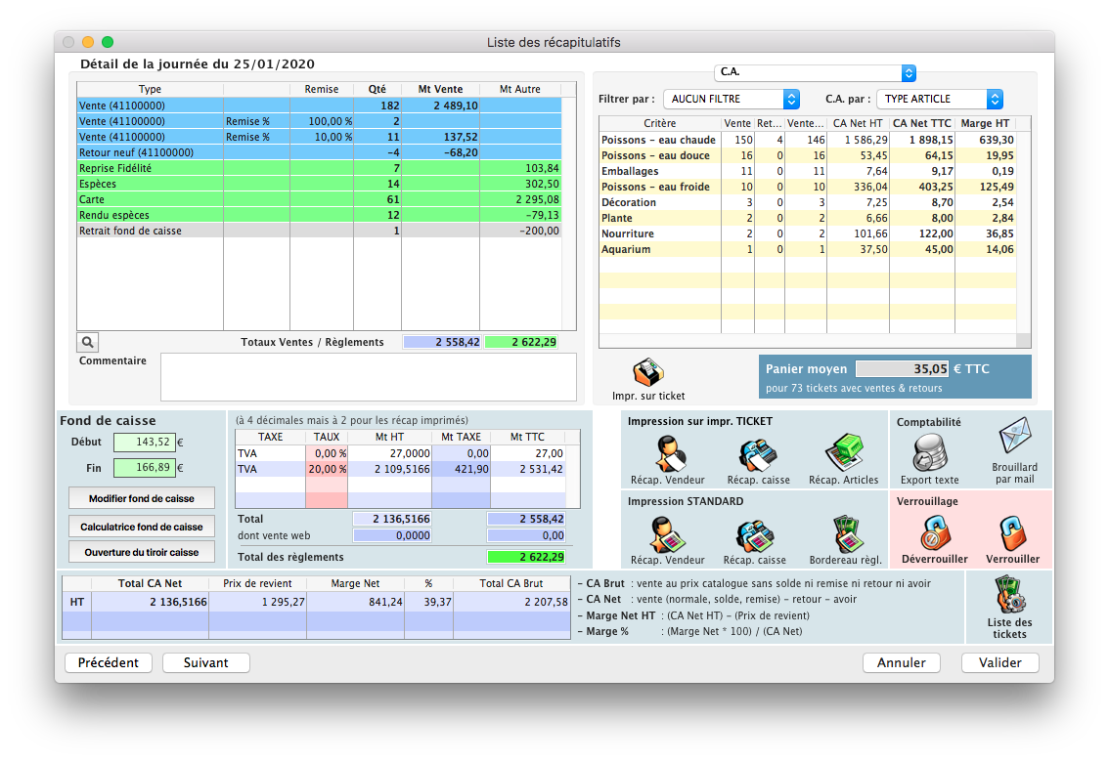Click the Verrouiller padlock icon

(1012, 533)
